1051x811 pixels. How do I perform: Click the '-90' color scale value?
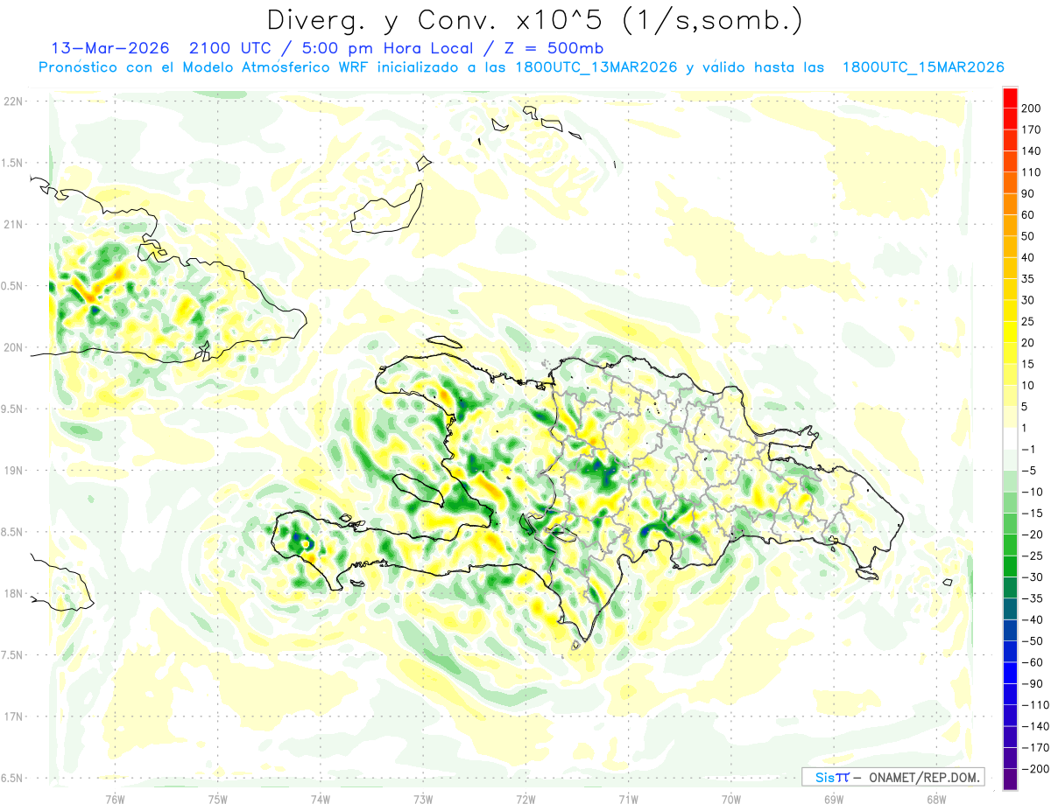click(x=1030, y=683)
